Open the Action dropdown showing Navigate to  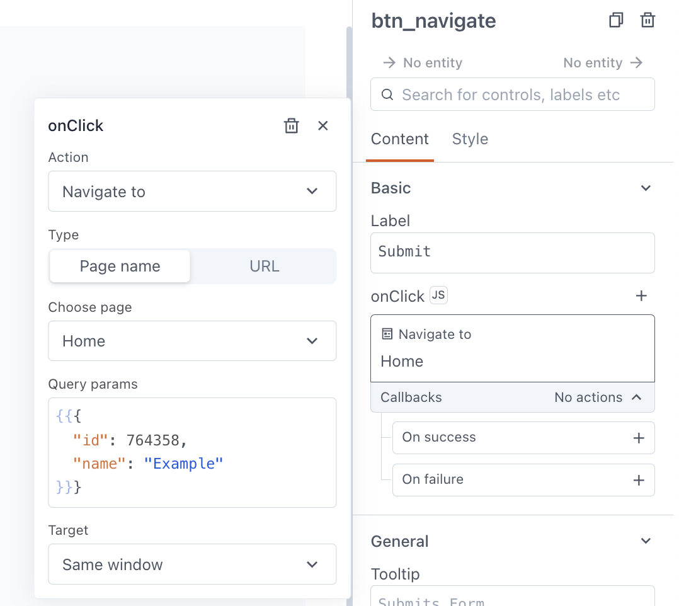click(x=192, y=192)
